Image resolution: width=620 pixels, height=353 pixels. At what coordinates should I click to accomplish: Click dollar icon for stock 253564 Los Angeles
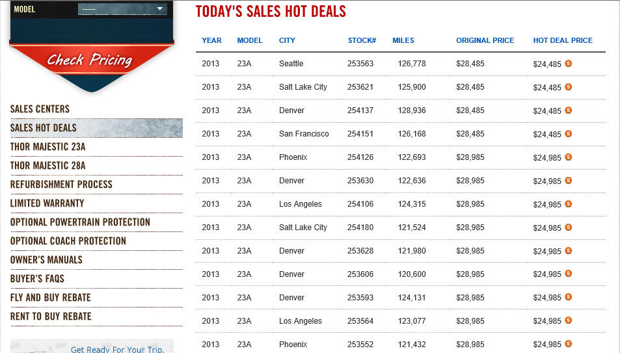568,320
